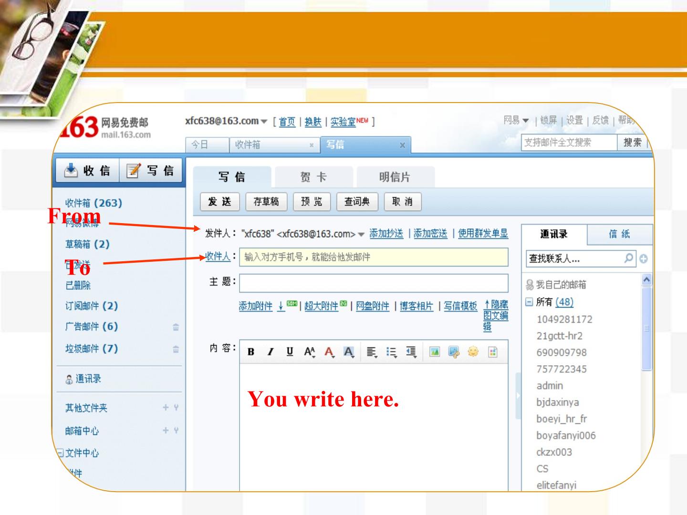Click the 收件人 recipient input field

coord(374,257)
